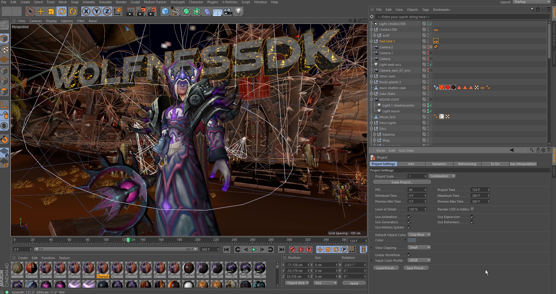The width and height of the screenshot is (556, 294).
Task: Open the X-Particles menu
Action: pos(230,2)
